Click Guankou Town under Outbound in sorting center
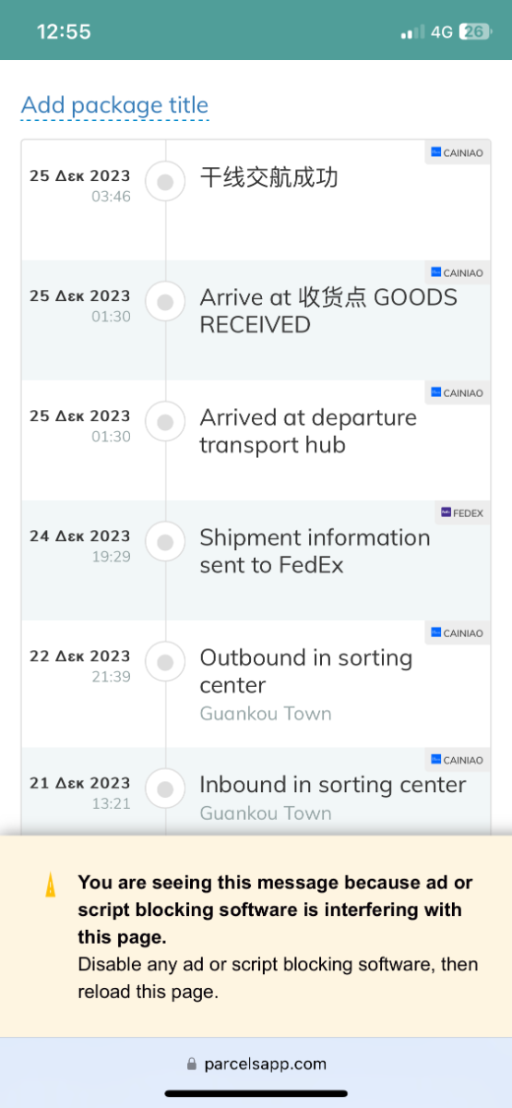 point(266,714)
